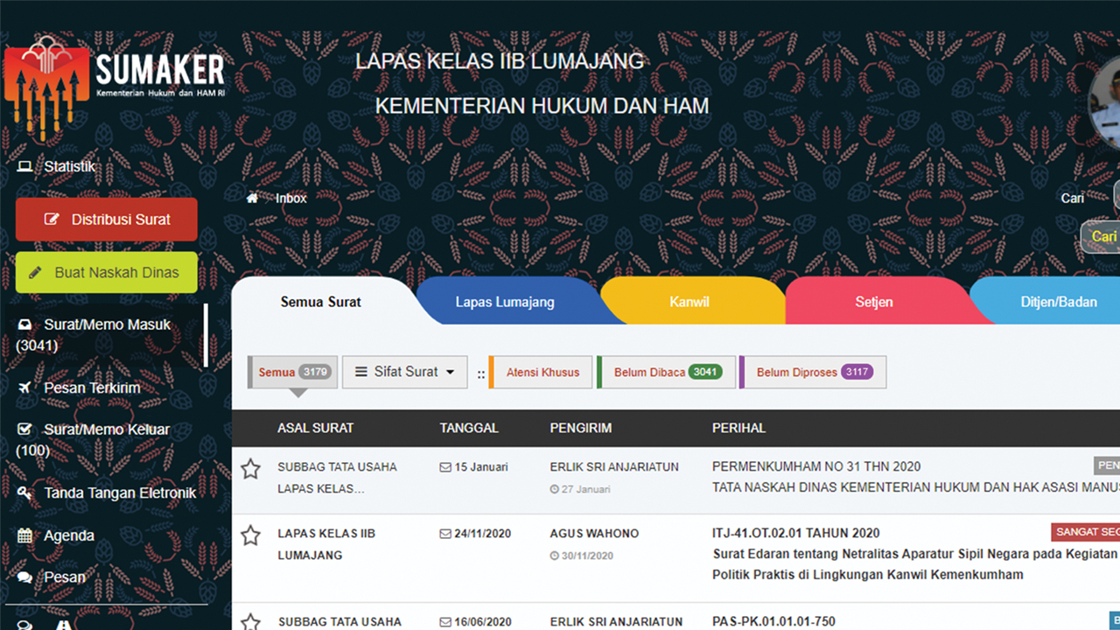Click the Buat Naskah Dinas button

click(x=107, y=272)
